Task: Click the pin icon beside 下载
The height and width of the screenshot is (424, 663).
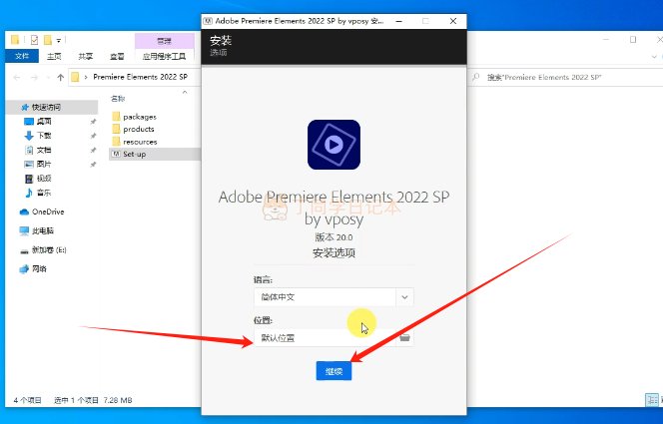Action: [x=93, y=136]
